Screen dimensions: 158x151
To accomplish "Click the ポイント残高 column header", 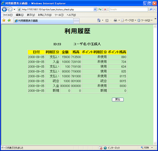I will point(117,52).
